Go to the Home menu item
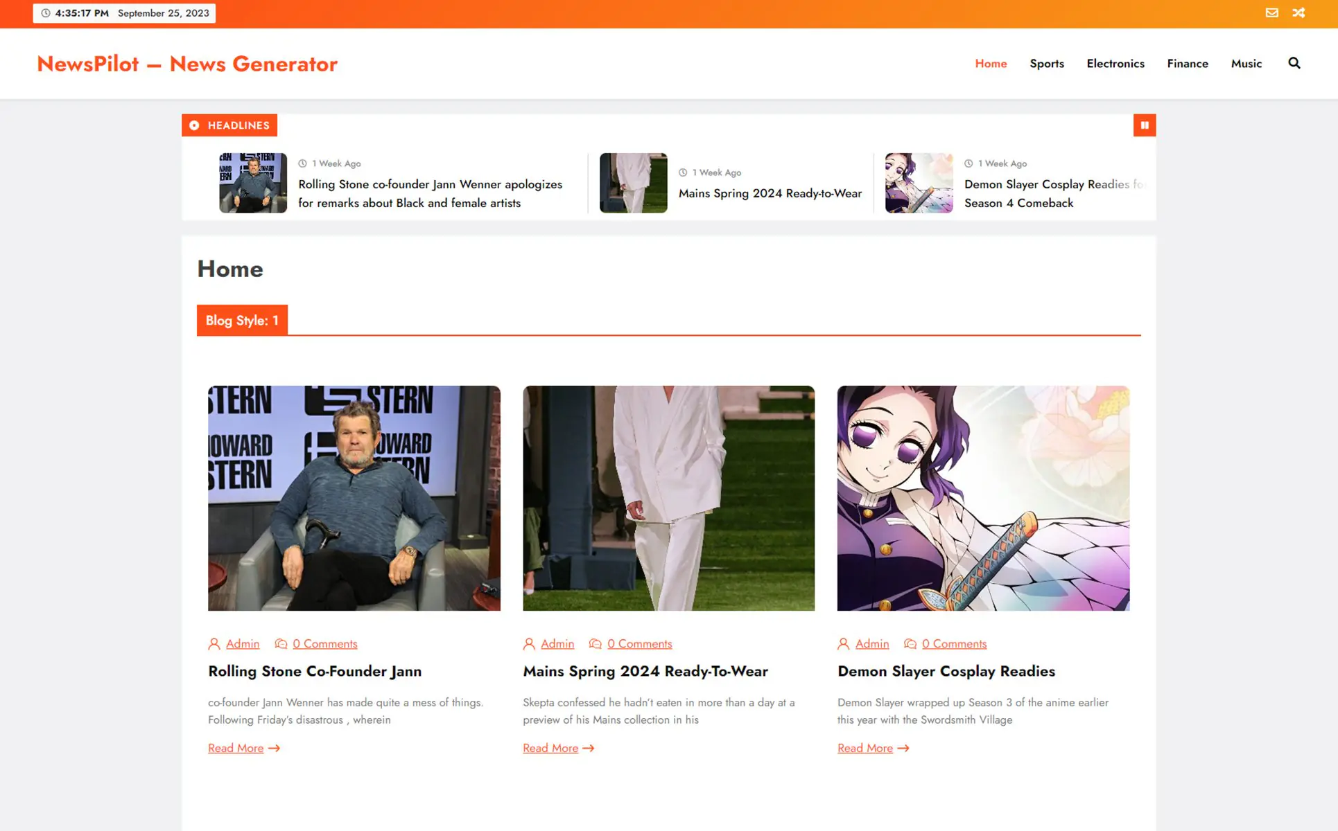The width and height of the screenshot is (1338, 831). (991, 64)
